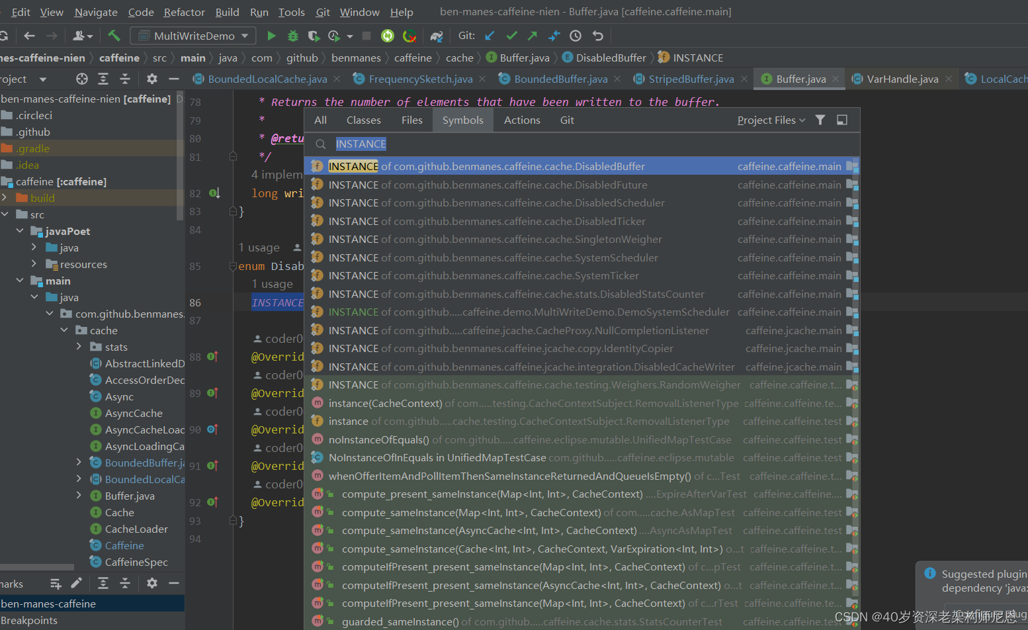The width and height of the screenshot is (1028, 630).
Task: Select the Symbols search tab
Action: (x=463, y=120)
